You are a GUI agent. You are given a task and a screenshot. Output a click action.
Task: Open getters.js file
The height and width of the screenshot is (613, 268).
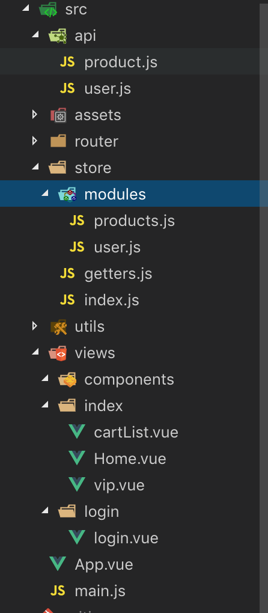click(x=118, y=273)
